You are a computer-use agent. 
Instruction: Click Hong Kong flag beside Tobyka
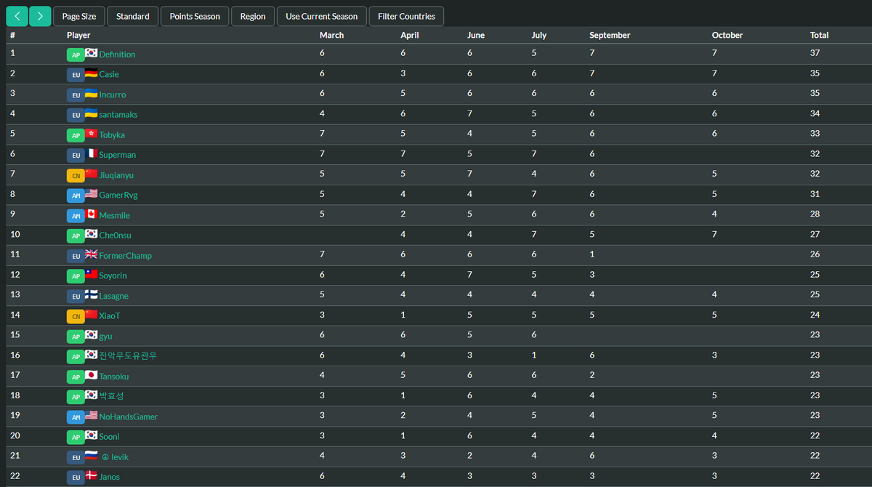[91, 134]
